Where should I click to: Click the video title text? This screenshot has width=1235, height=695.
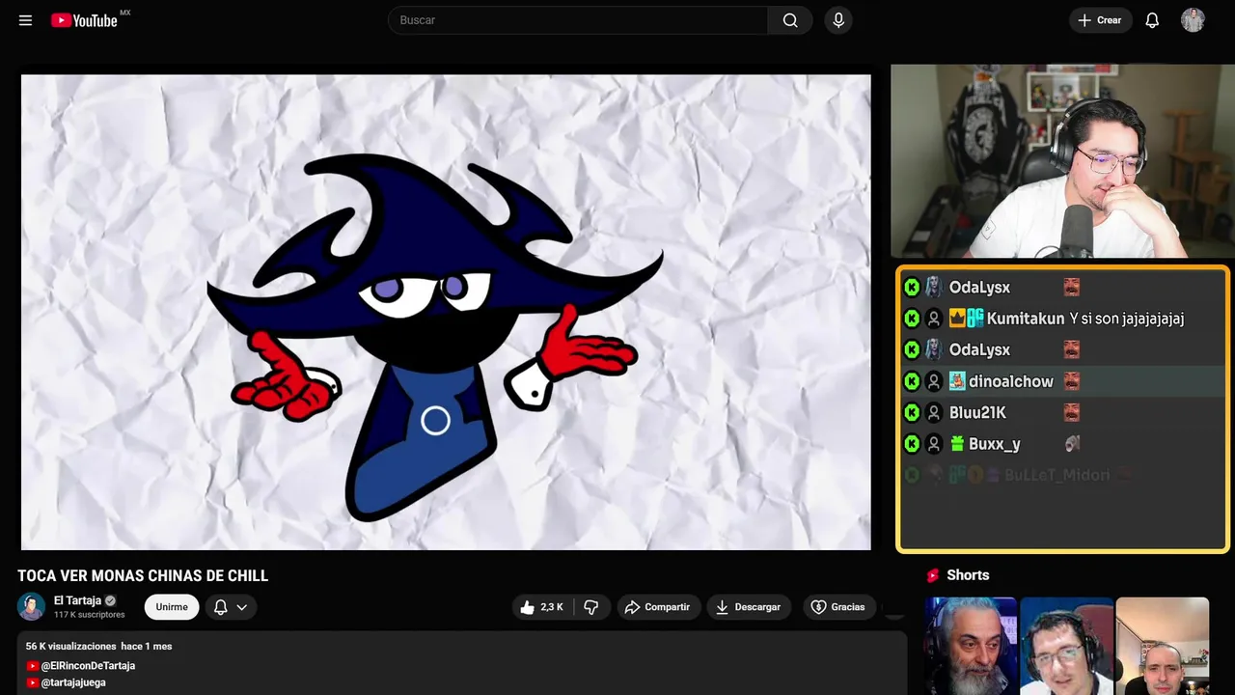pos(143,576)
